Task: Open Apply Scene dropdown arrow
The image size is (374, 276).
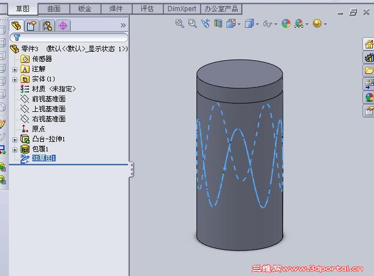Action: 307,24
